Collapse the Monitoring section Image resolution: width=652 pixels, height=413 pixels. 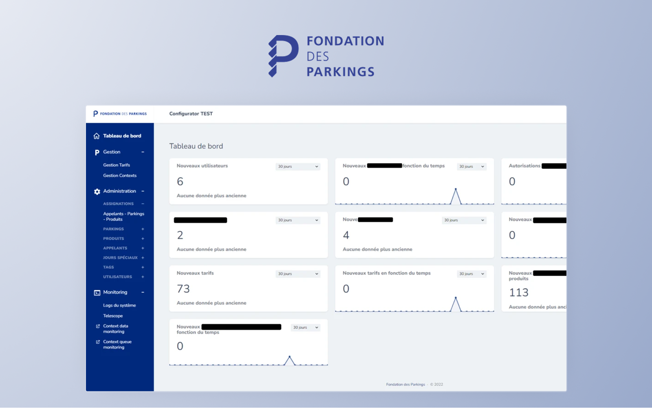pyautogui.click(x=143, y=292)
